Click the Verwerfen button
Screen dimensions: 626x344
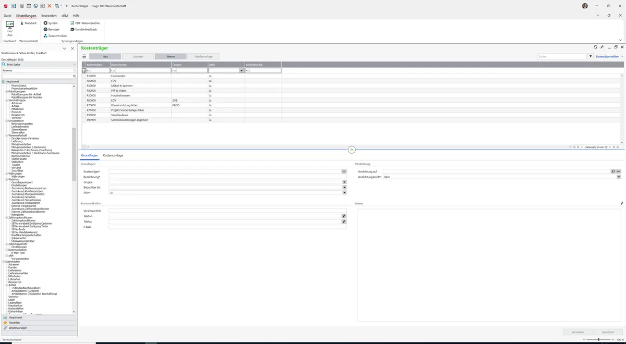click(577, 331)
